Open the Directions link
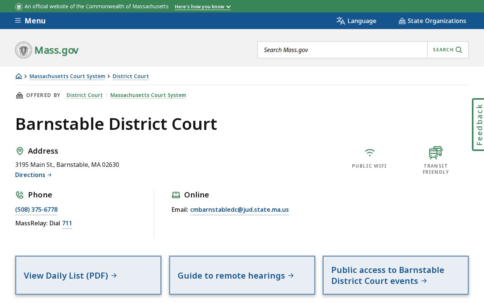The image size is (484, 302). tap(33, 175)
